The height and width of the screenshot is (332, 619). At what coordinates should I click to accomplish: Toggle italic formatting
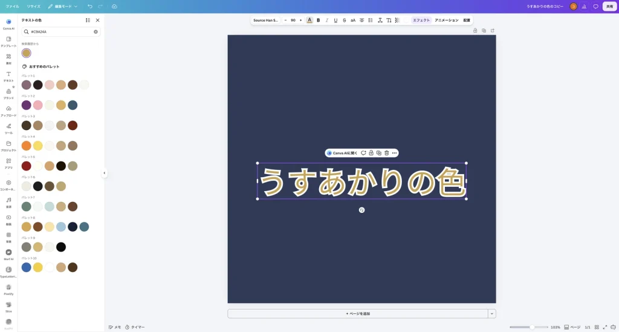pos(327,20)
